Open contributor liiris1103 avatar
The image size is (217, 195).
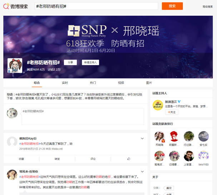(203, 156)
